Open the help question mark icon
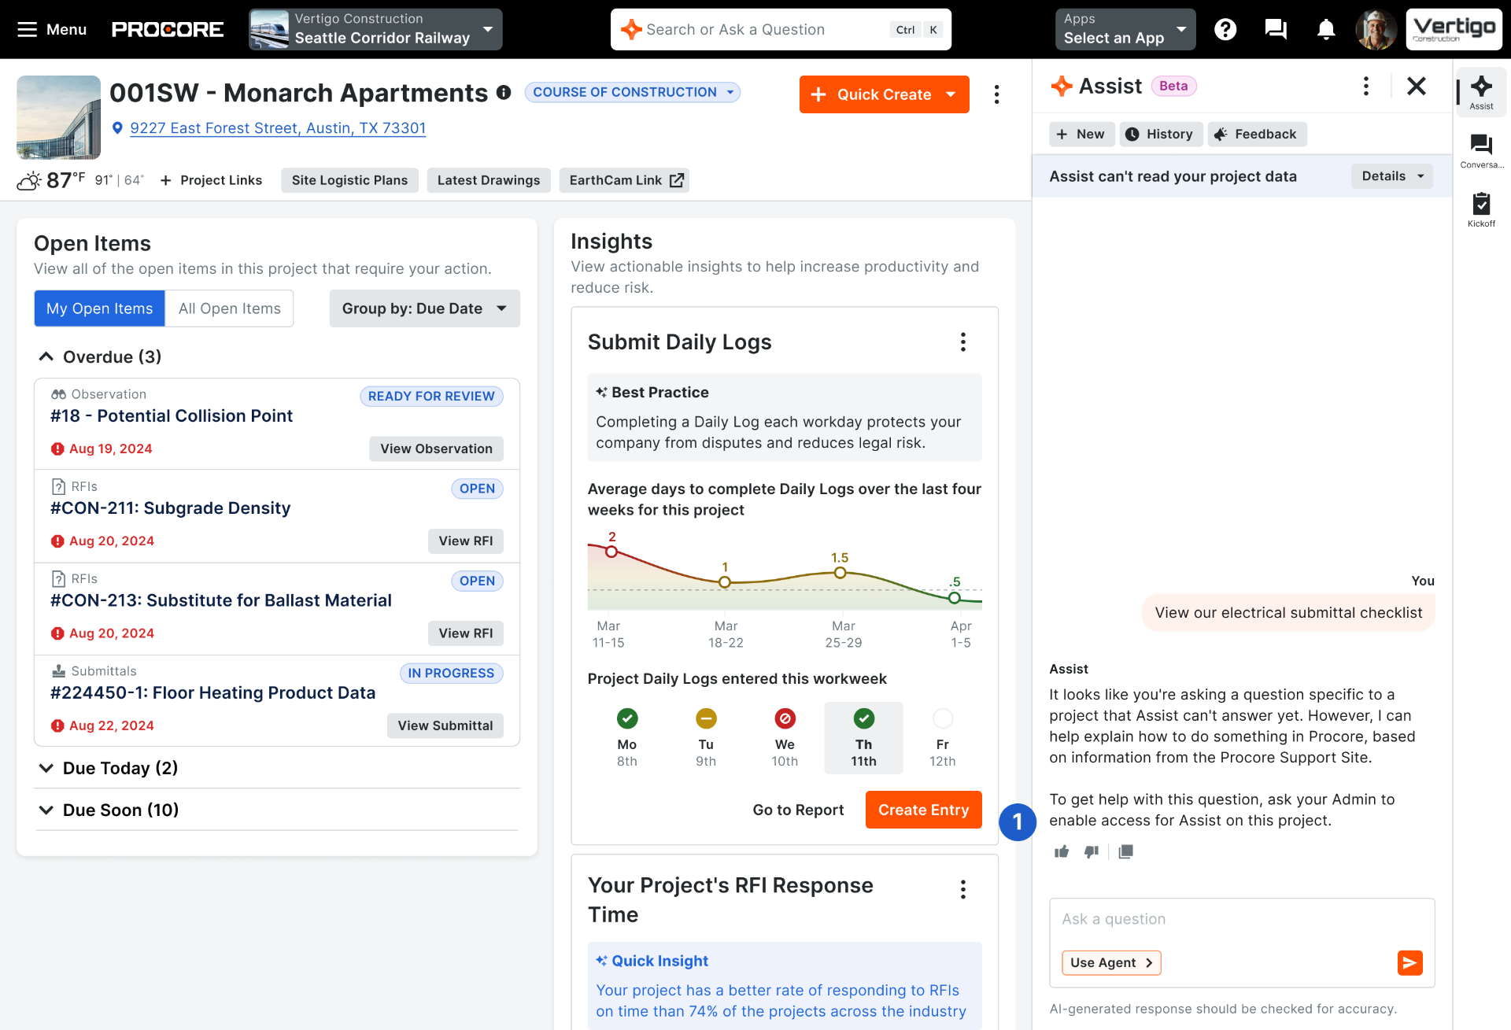This screenshot has height=1030, width=1511. (x=1225, y=30)
